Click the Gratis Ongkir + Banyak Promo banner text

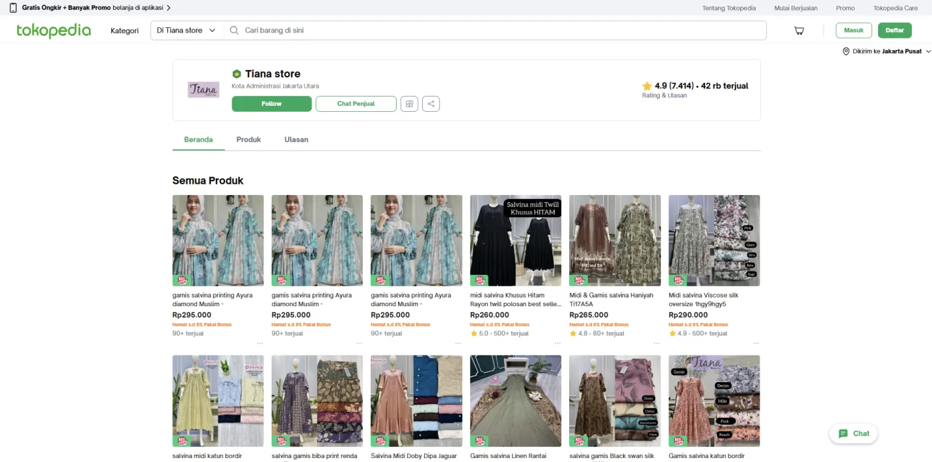point(67,8)
